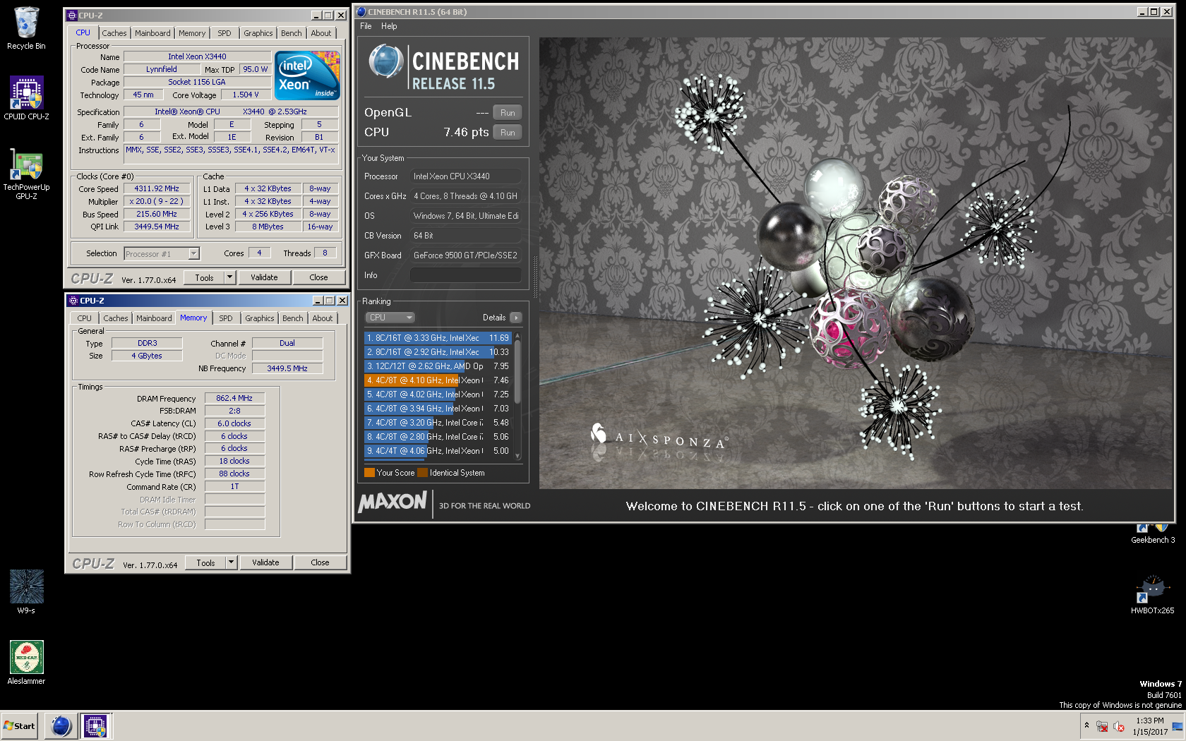Screen dimensions: 1186x741
Task: Click the Windows Start button
Action: coord(20,725)
